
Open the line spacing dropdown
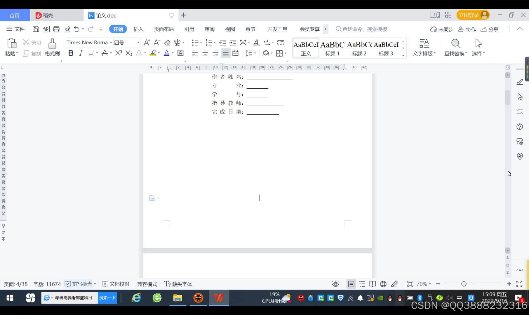[250, 53]
